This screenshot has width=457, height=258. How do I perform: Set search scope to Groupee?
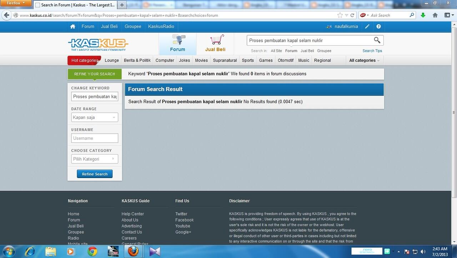tap(324, 51)
